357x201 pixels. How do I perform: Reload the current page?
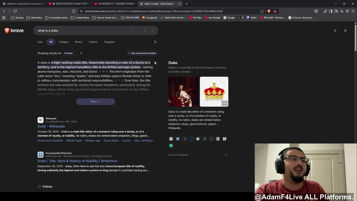click(15, 11)
